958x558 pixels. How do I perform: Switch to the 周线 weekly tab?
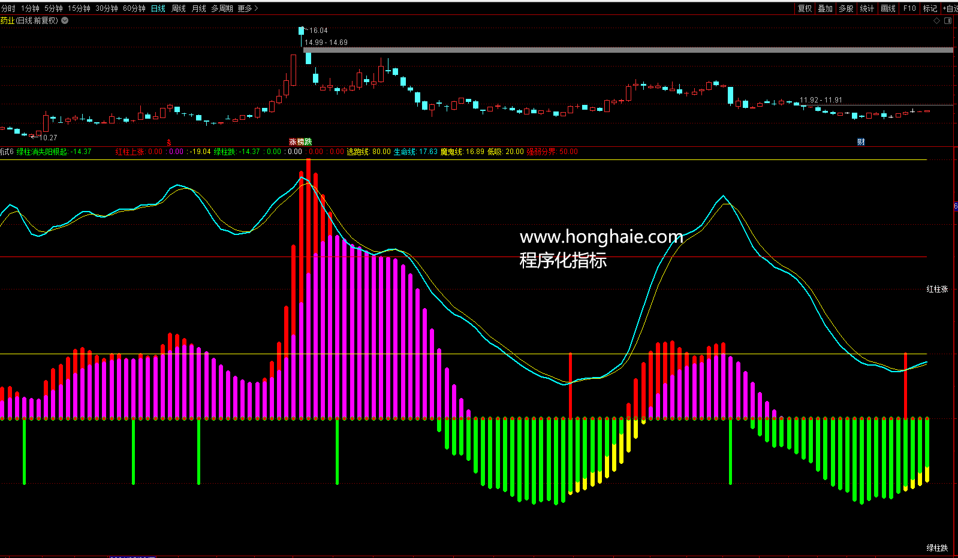click(179, 8)
